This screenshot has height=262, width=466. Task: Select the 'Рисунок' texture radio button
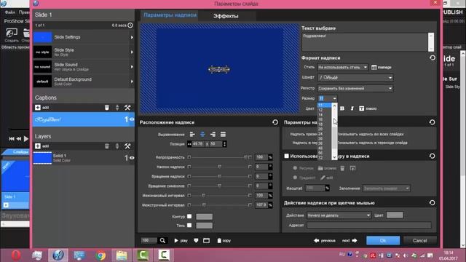[x=295, y=168]
